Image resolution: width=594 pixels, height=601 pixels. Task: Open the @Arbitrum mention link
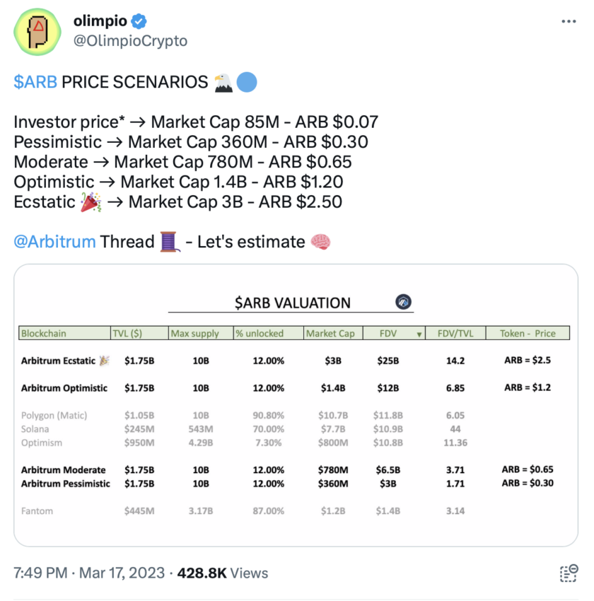point(54,242)
